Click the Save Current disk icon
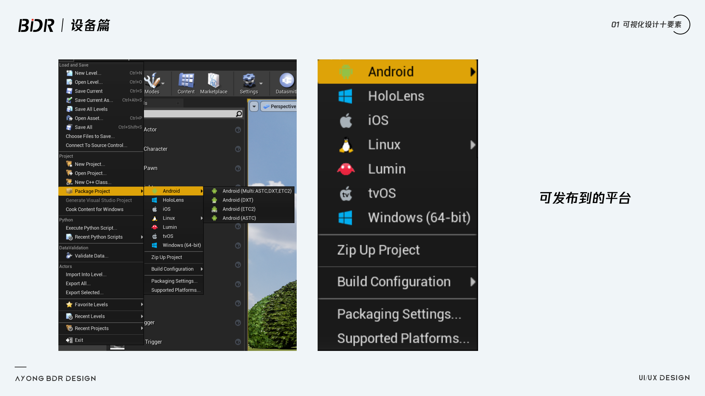Viewport: 705px width, 396px height. pyautogui.click(x=69, y=91)
